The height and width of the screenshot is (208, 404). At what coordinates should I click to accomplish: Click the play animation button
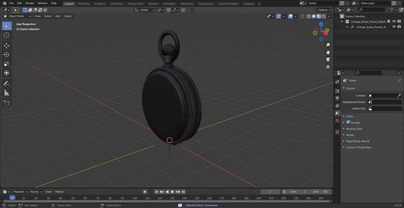pyautogui.click(x=172, y=192)
